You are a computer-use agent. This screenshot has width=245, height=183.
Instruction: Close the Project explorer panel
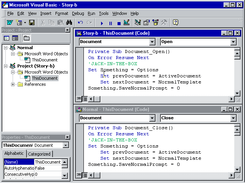pyautogui.click(x=67, y=30)
